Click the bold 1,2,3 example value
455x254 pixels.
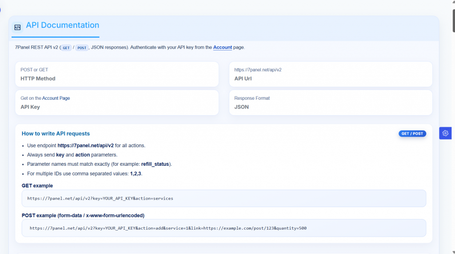(x=136, y=173)
